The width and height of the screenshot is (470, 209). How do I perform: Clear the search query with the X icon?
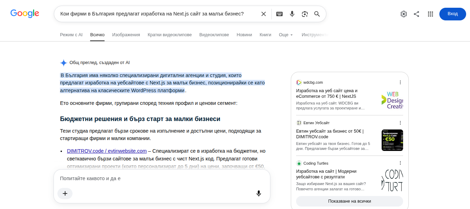[263, 14]
